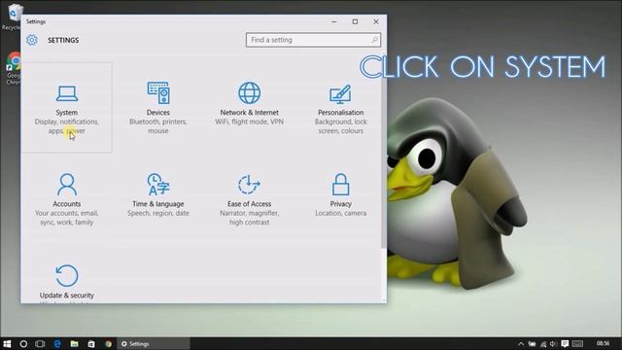Open the Devices settings category
The image size is (622, 350).
pos(157,108)
